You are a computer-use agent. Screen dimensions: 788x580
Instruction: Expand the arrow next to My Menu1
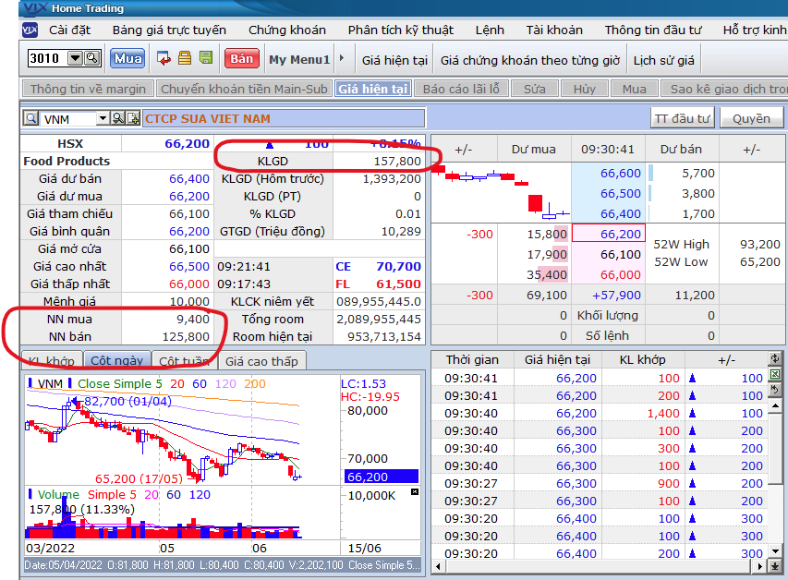tap(342, 58)
